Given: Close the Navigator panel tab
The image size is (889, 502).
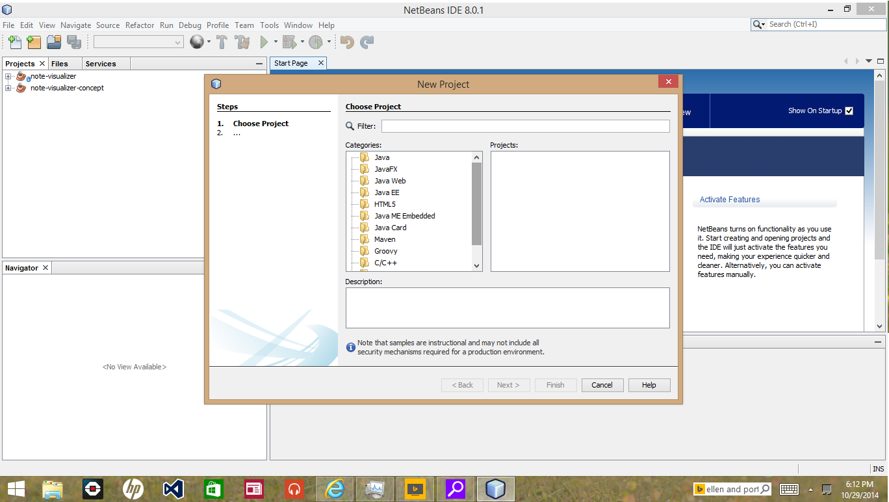Looking at the screenshot, I should (45, 268).
